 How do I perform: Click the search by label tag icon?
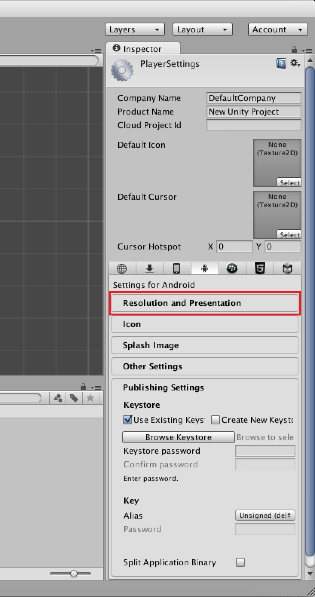coord(74,398)
